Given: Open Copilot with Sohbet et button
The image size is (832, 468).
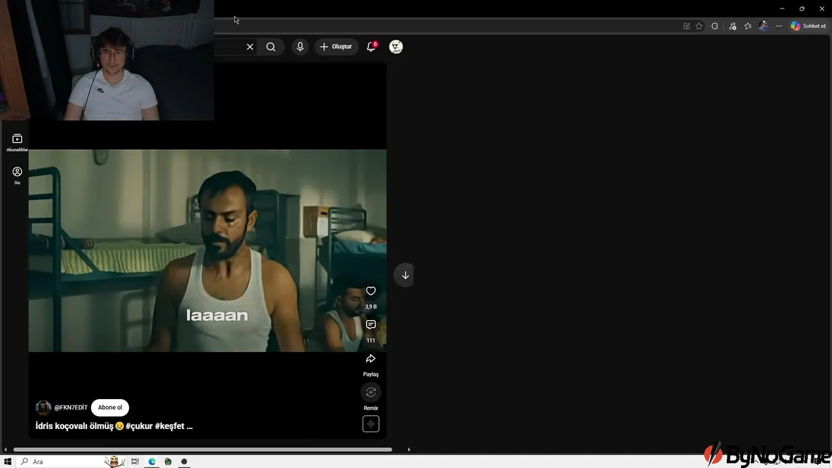Looking at the screenshot, I should tap(809, 26).
